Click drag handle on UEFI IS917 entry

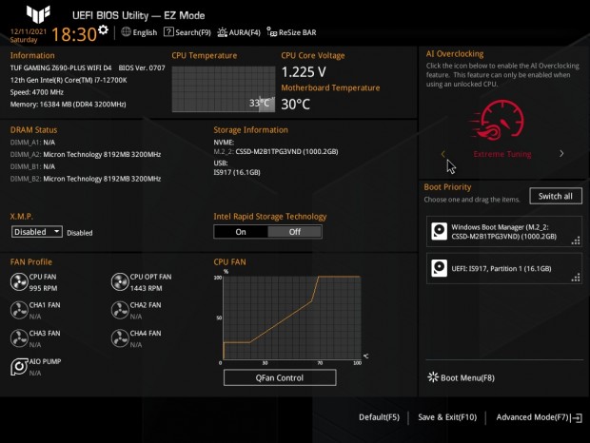point(576,278)
